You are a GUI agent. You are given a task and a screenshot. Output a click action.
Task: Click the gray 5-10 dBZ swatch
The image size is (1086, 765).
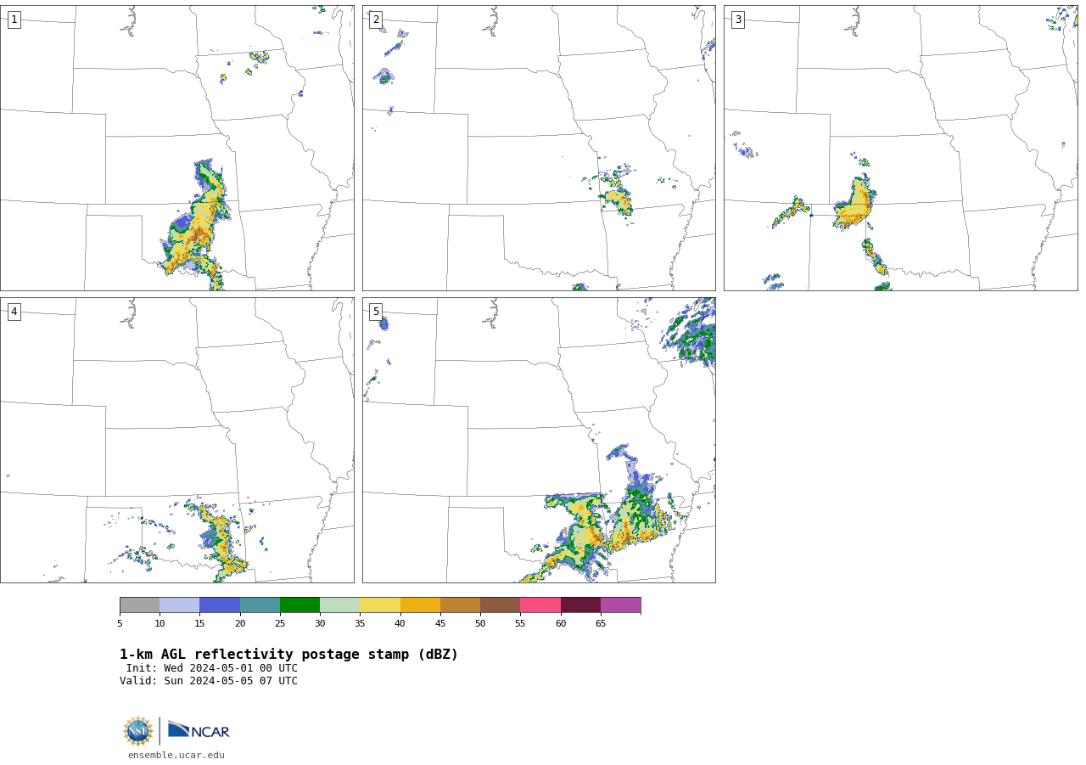tap(139, 605)
